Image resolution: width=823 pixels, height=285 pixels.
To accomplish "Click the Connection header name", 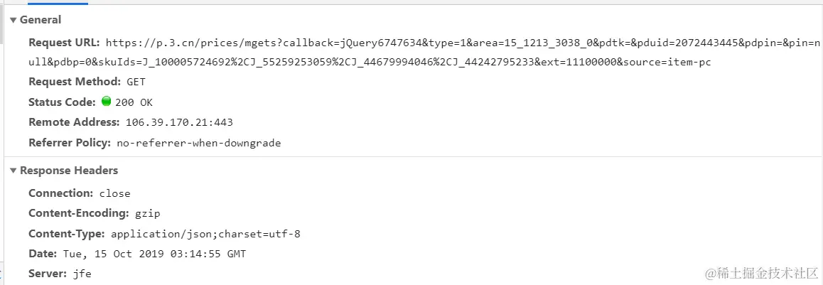I will (x=60, y=193).
